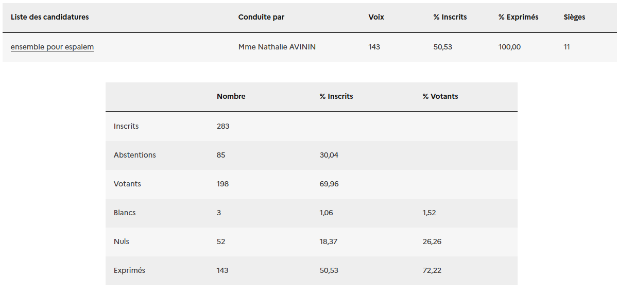The image size is (617, 294).
Task: Select the 'Votants' row label
Action: [x=127, y=184]
